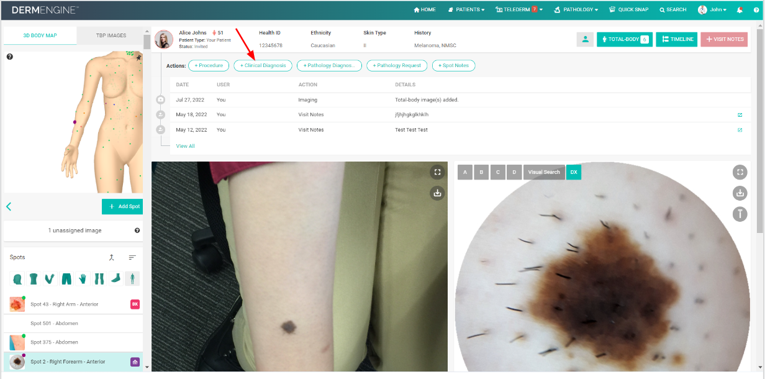765x379 pixels.
Task: Download the clinical photo
Action: (x=437, y=193)
